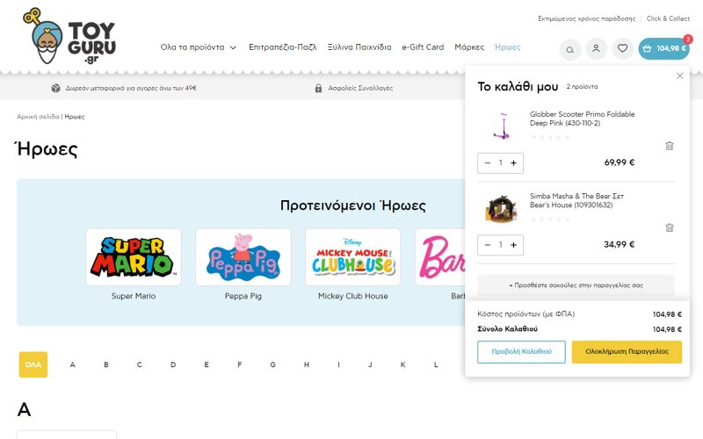The width and height of the screenshot is (703, 439).
Task: Click the Super Mario caption text
Action: point(134,296)
